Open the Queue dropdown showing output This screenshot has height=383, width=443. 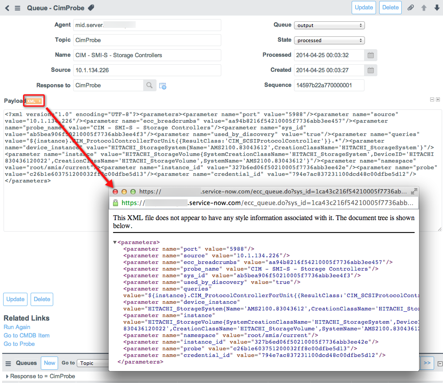point(329,25)
